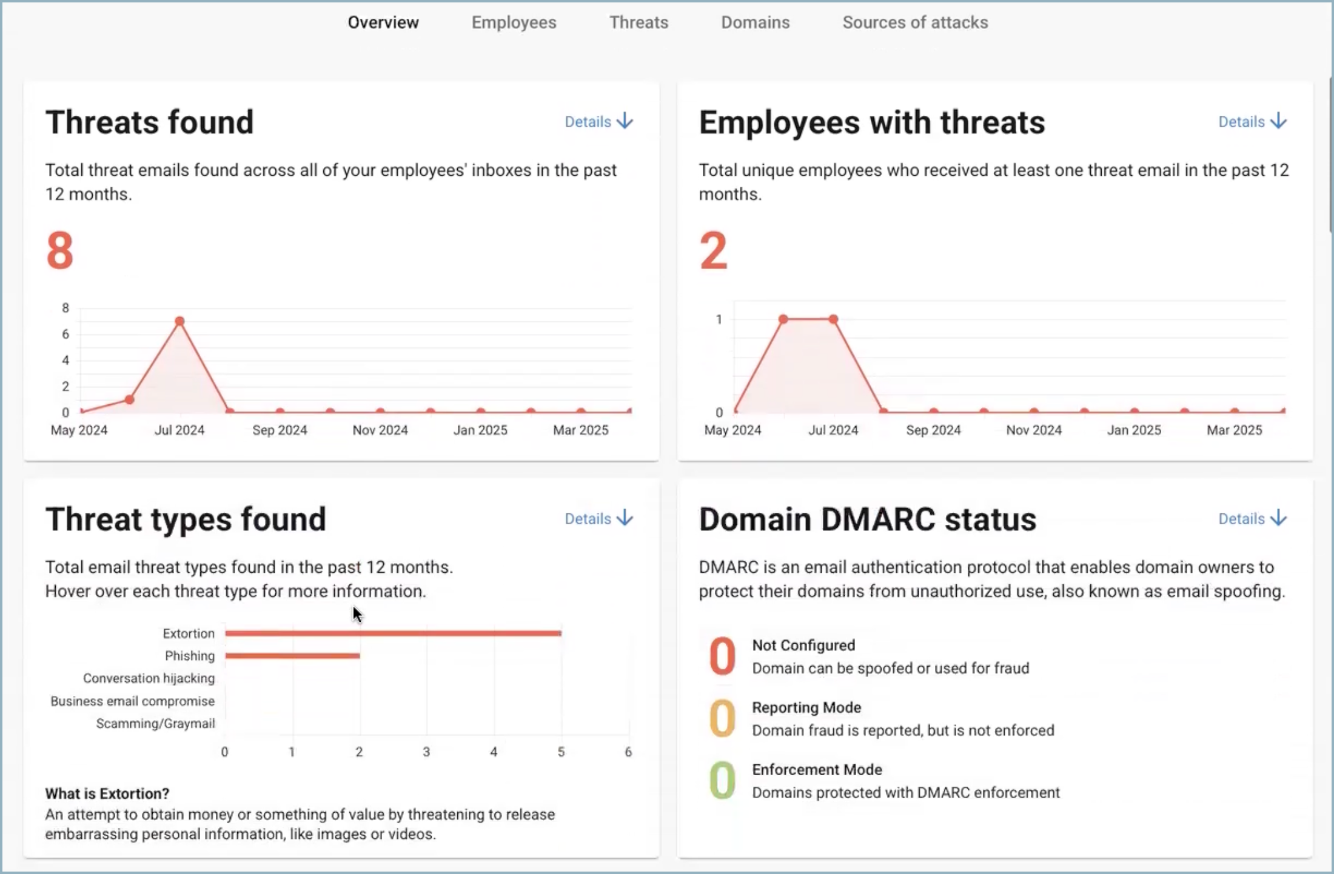Click the red Not Configured zero count

[722, 656]
